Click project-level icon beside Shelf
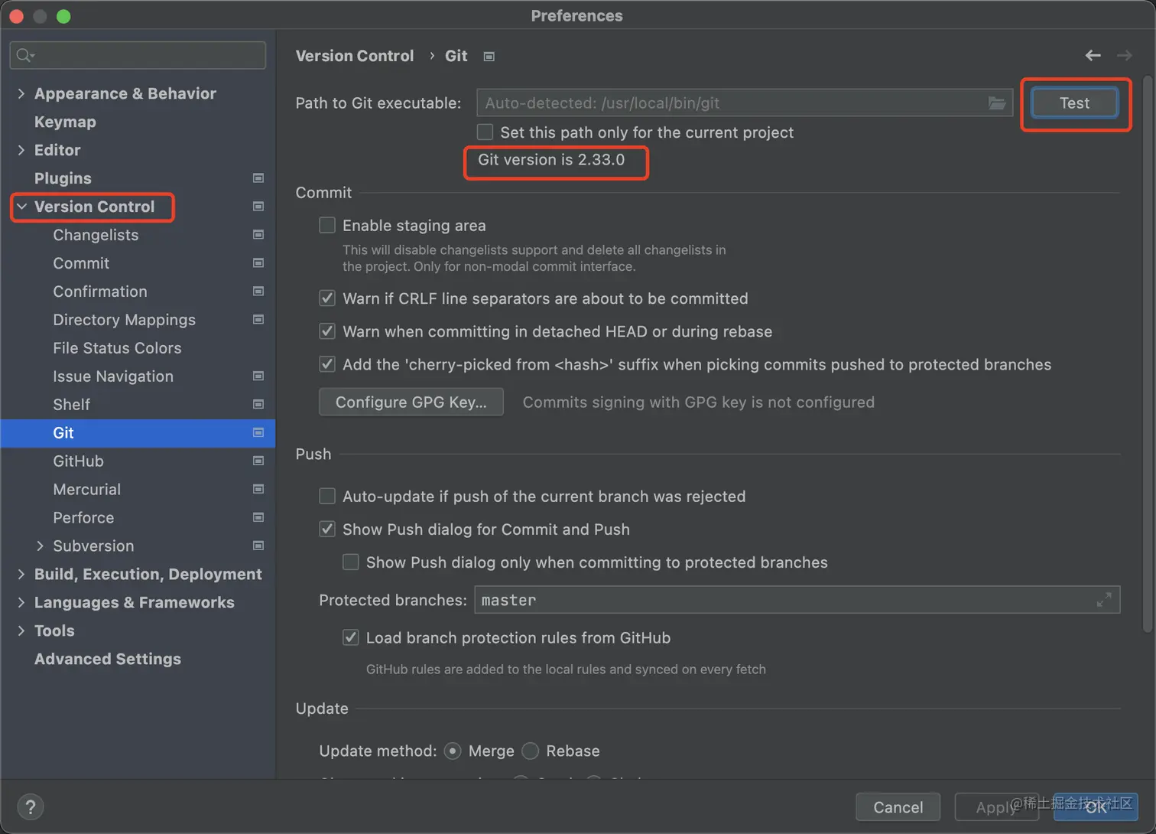1156x834 pixels. click(258, 405)
